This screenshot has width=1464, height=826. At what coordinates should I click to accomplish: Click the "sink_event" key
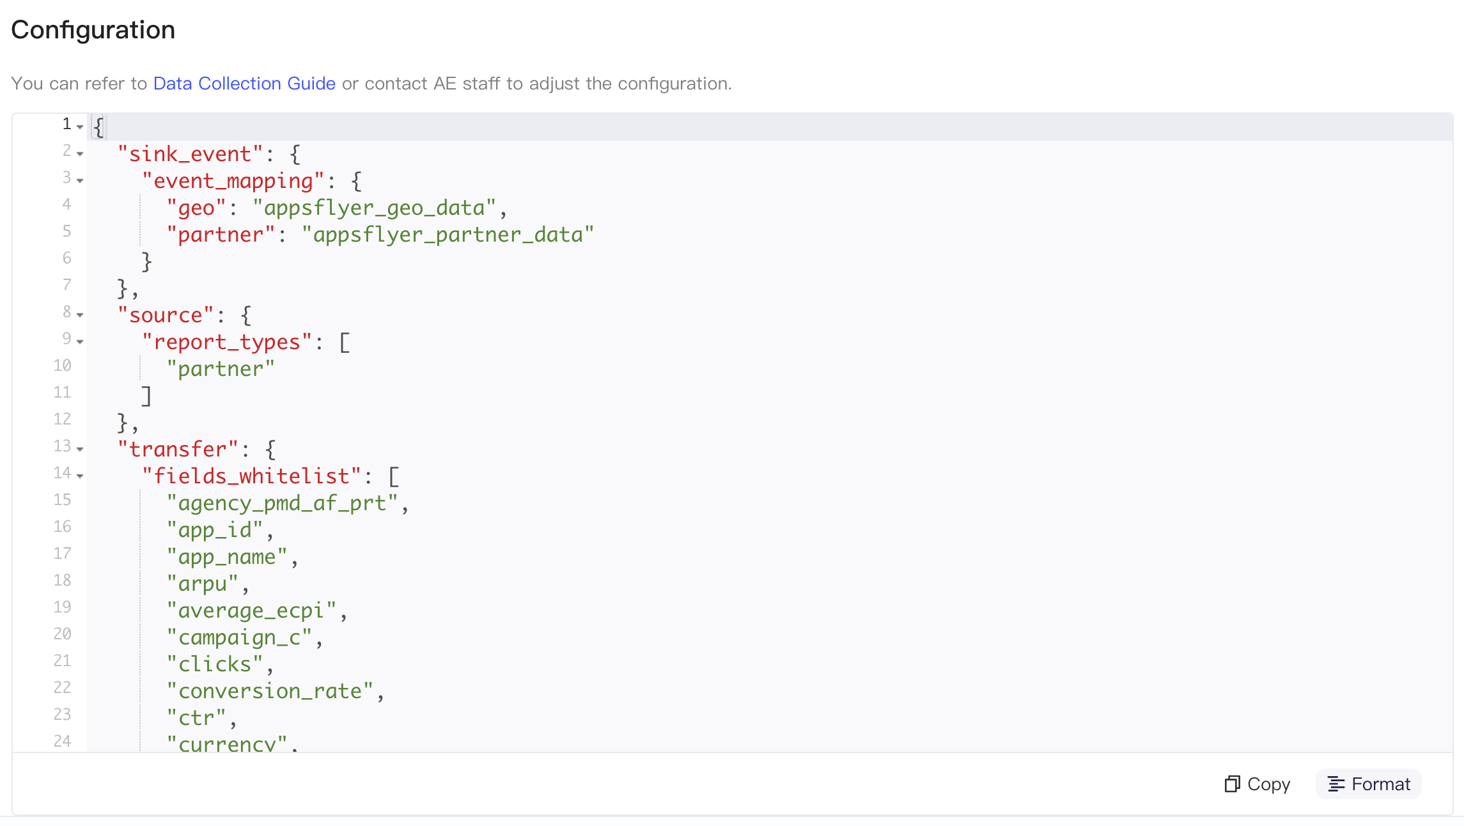coord(191,154)
